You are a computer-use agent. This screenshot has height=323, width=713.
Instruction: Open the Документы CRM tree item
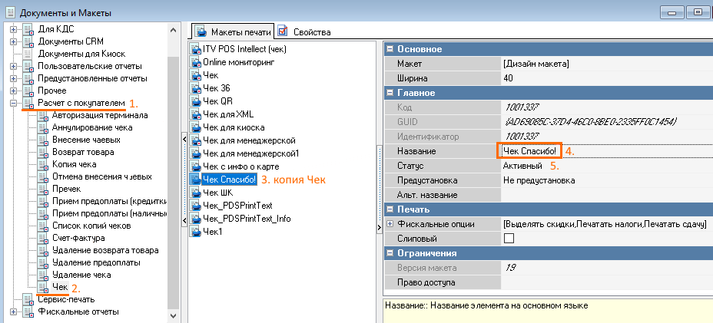[70, 41]
